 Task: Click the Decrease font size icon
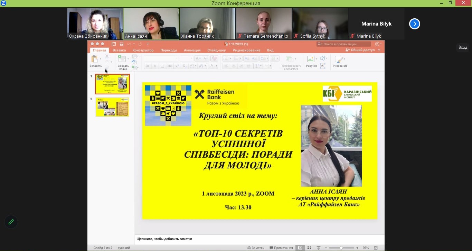[206, 58]
